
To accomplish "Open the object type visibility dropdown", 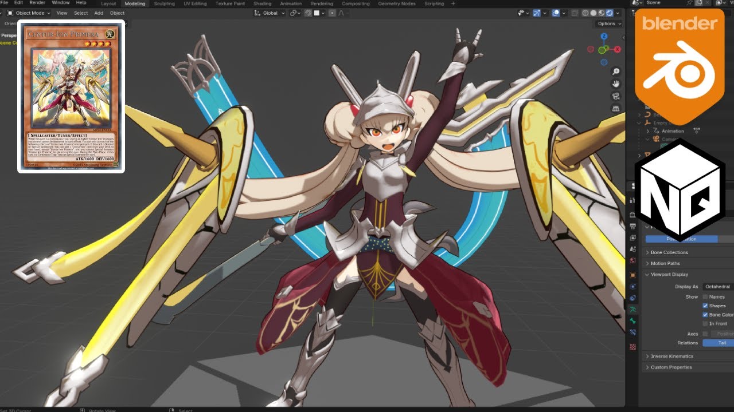I will click(x=524, y=13).
